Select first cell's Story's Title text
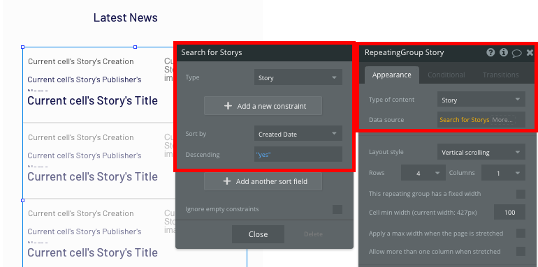 click(x=93, y=100)
